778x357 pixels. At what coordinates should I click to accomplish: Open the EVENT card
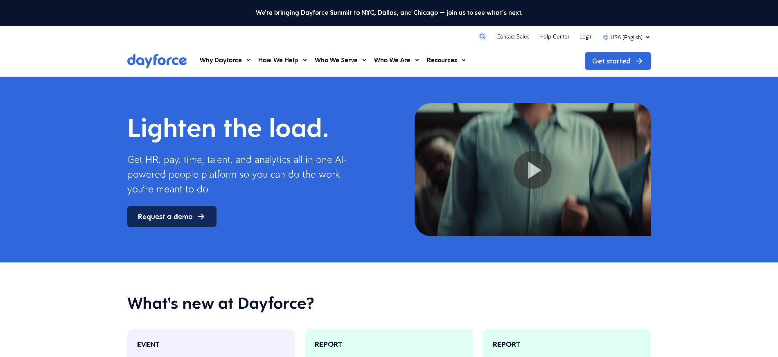[211, 343]
